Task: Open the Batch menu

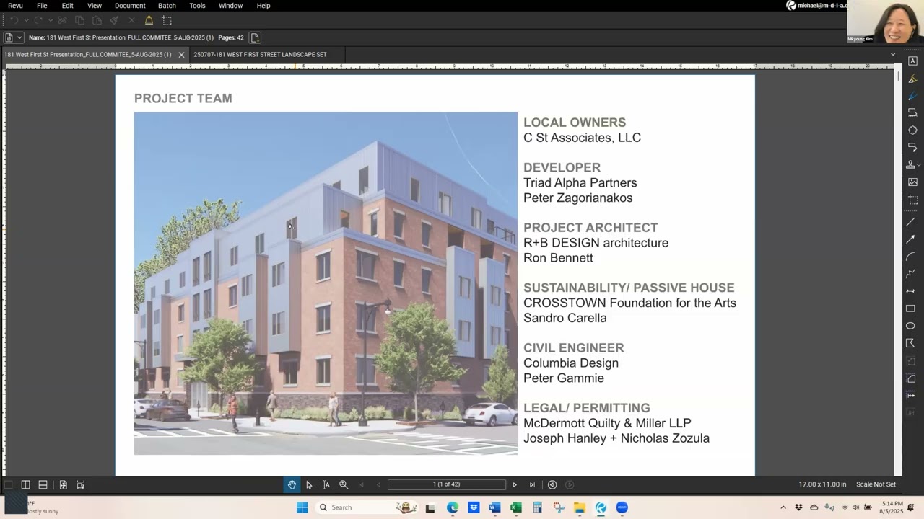Action: pyautogui.click(x=167, y=6)
